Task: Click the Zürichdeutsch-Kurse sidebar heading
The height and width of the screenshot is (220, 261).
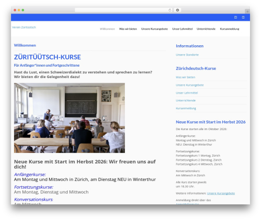Action: click(196, 69)
